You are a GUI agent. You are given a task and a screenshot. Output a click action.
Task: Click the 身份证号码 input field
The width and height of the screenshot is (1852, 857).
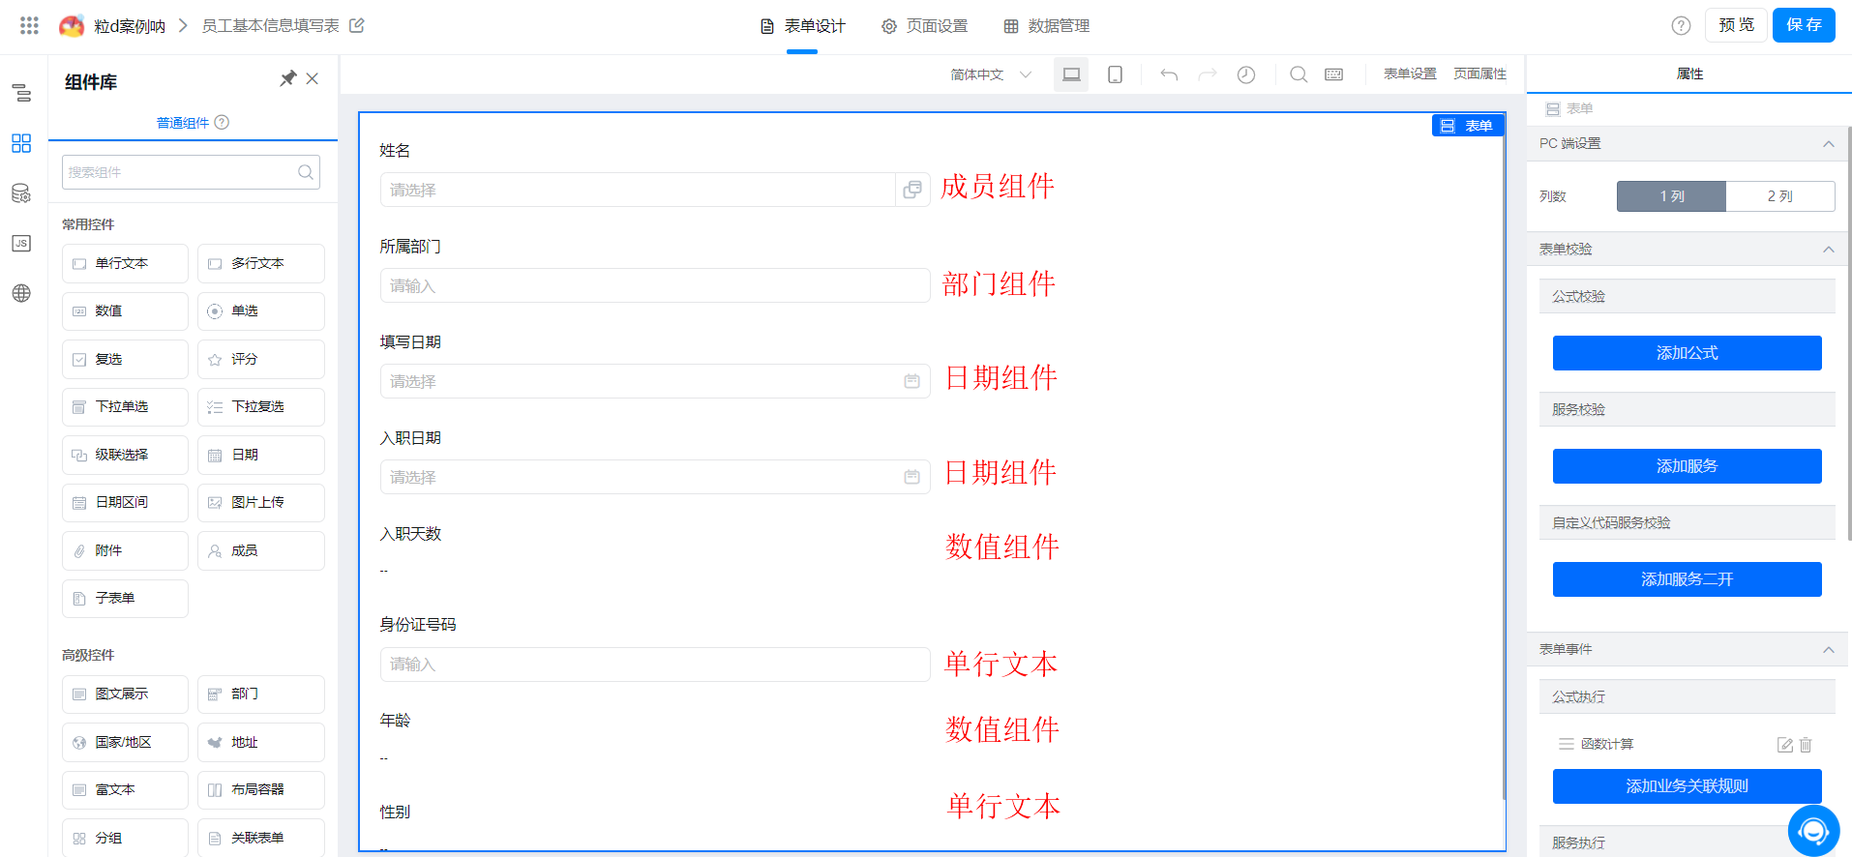tap(655, 665)
